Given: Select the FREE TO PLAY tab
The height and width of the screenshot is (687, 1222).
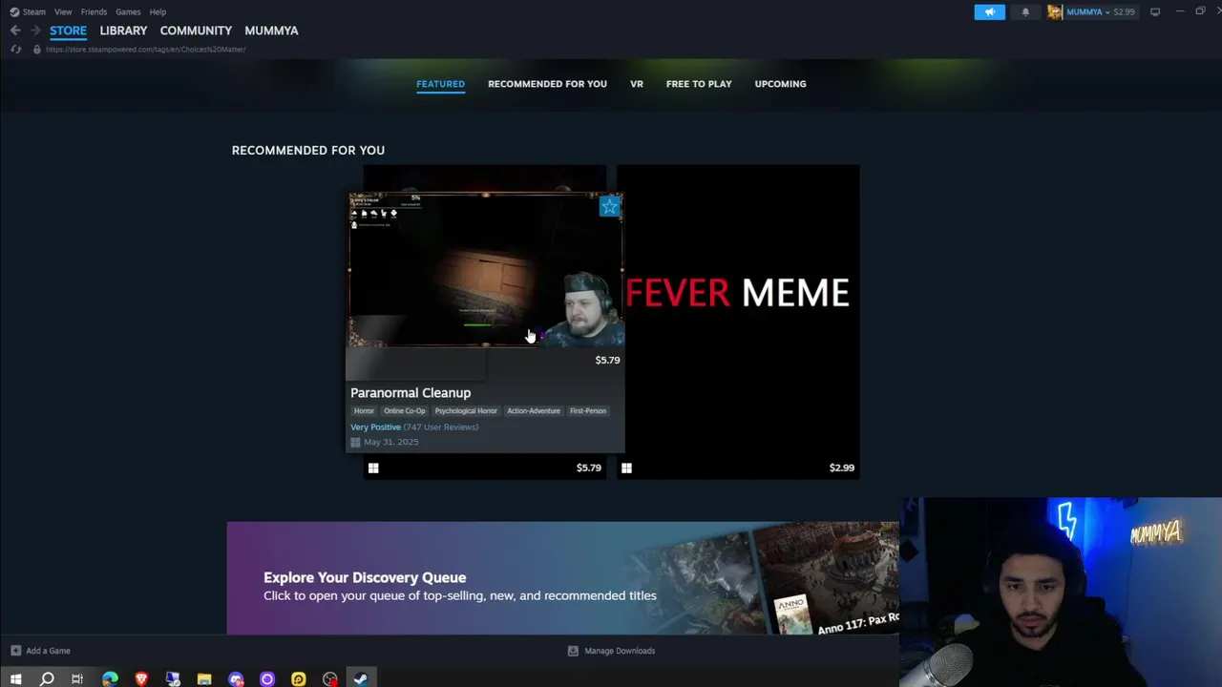Looking at the screenshot, I should coord(699,84).
